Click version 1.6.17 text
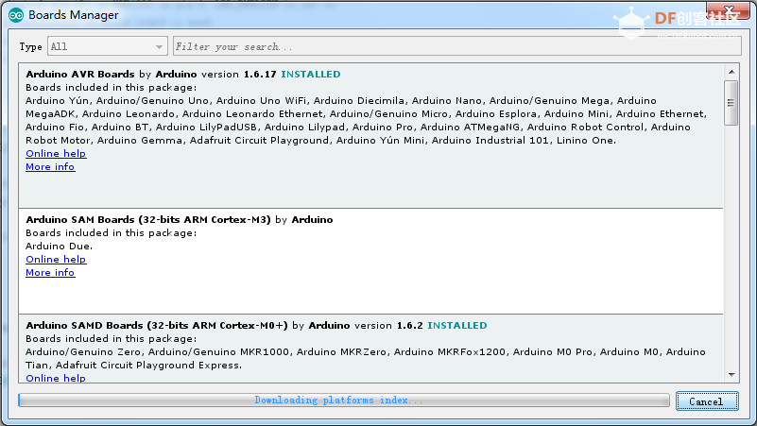The width and height of the screenshot is (757, 426). click(x=239, y=75)
